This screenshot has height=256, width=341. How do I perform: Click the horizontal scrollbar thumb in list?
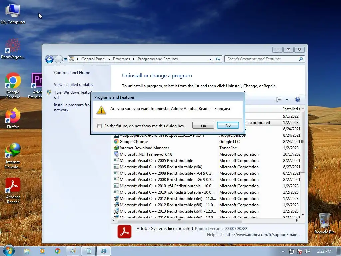coord(179,221)
